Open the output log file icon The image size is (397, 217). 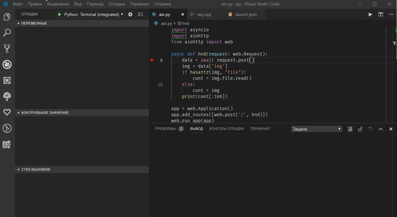(370, 129)
